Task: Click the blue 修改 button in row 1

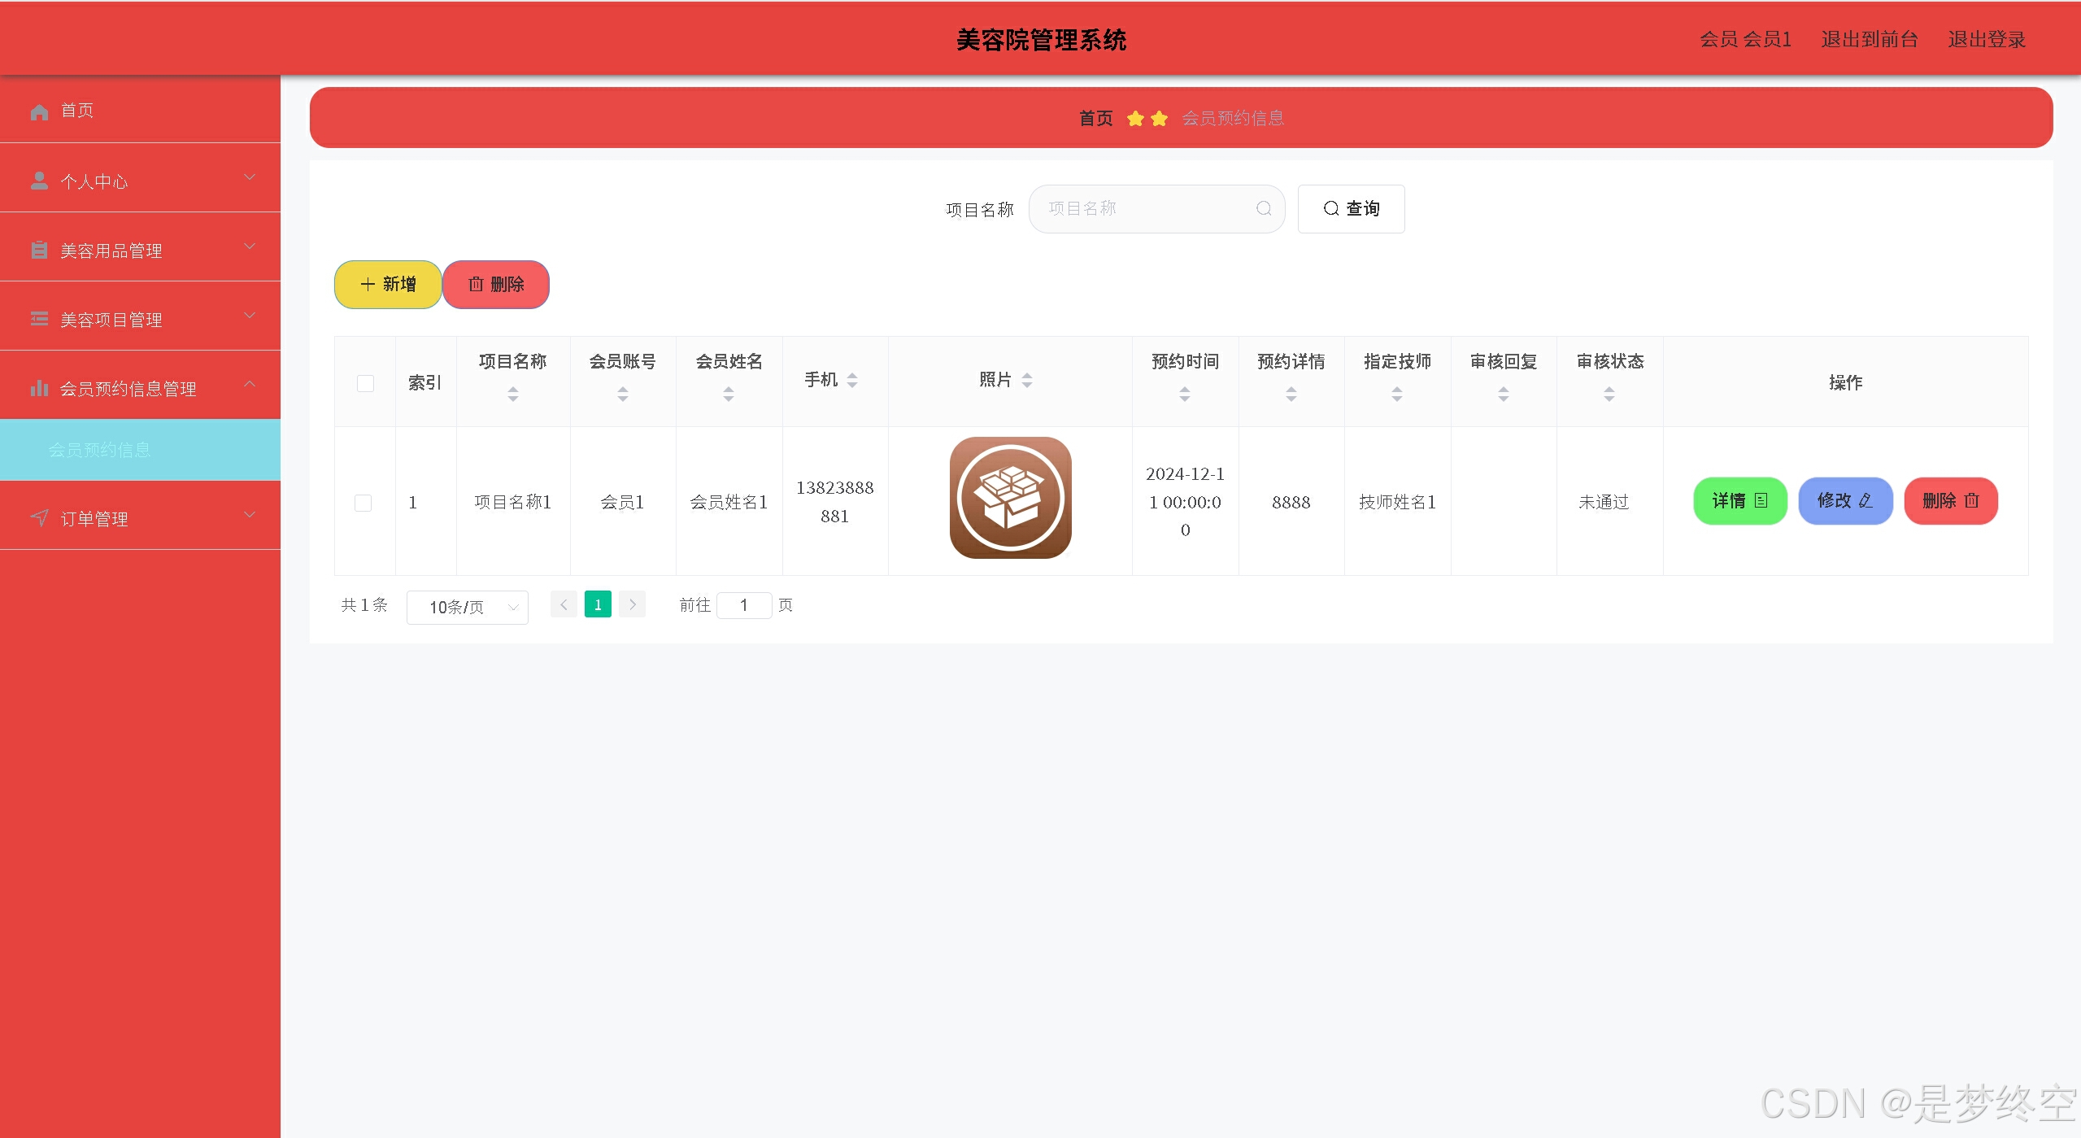Action: (1844, 501)
